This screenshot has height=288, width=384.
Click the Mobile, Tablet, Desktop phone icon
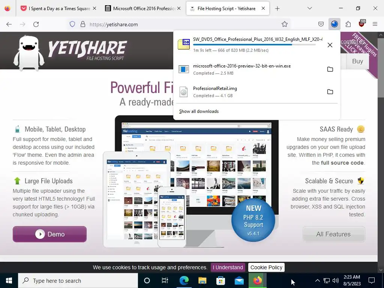pos(17,129)
